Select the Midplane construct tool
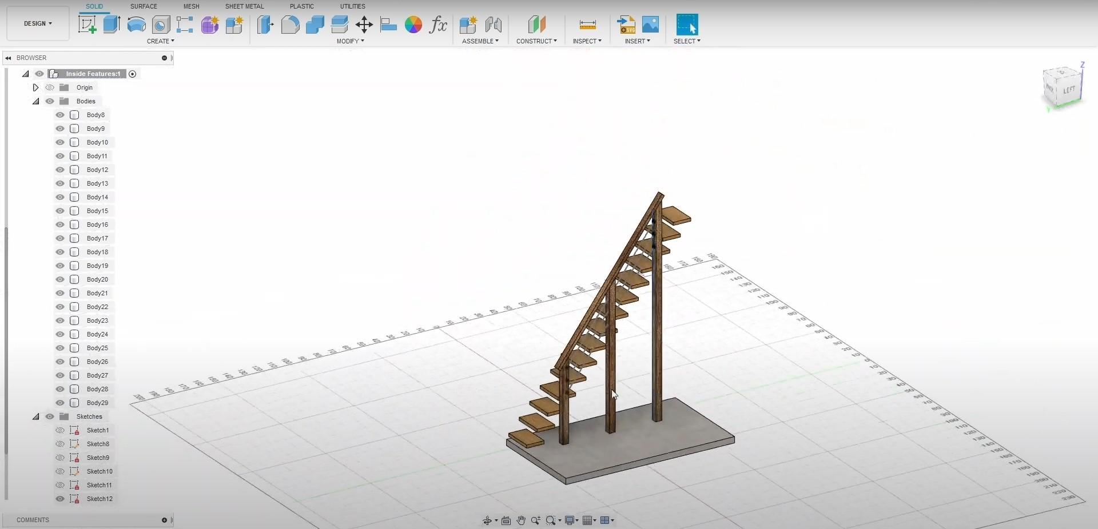 [536, 25]
